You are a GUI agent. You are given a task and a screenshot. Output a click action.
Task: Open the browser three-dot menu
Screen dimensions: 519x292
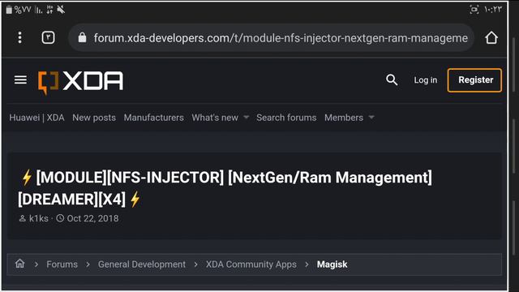tap(19, 37)
